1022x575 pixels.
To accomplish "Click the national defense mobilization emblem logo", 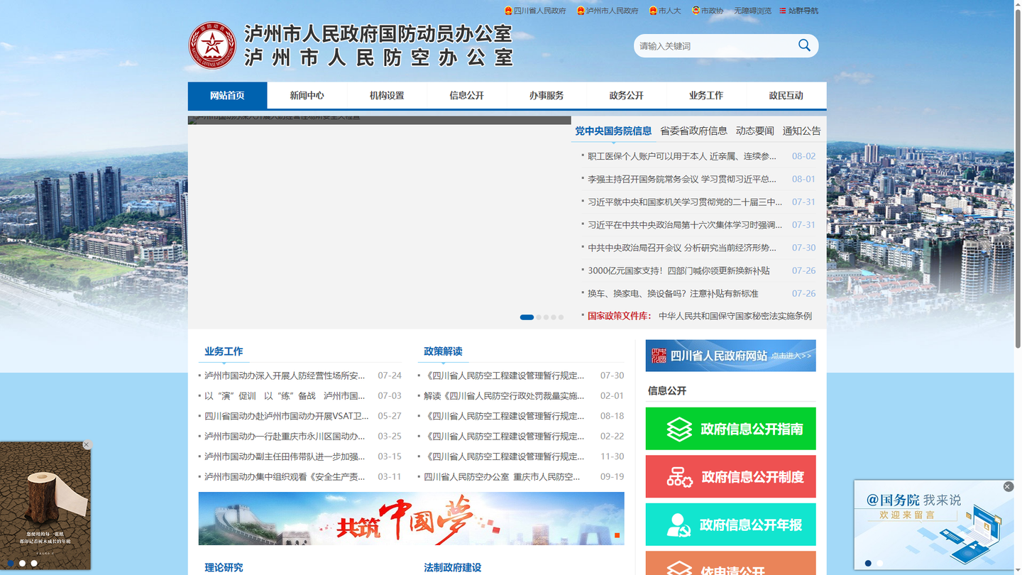I will click(211, 45).
